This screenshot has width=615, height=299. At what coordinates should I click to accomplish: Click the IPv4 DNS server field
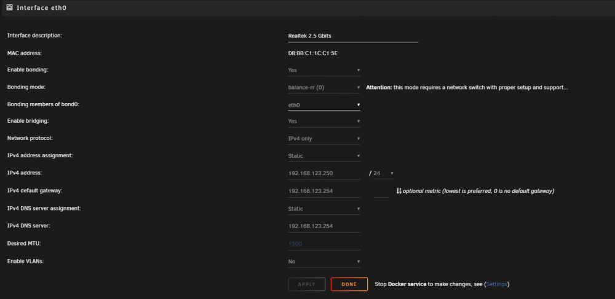click(324, 226)
